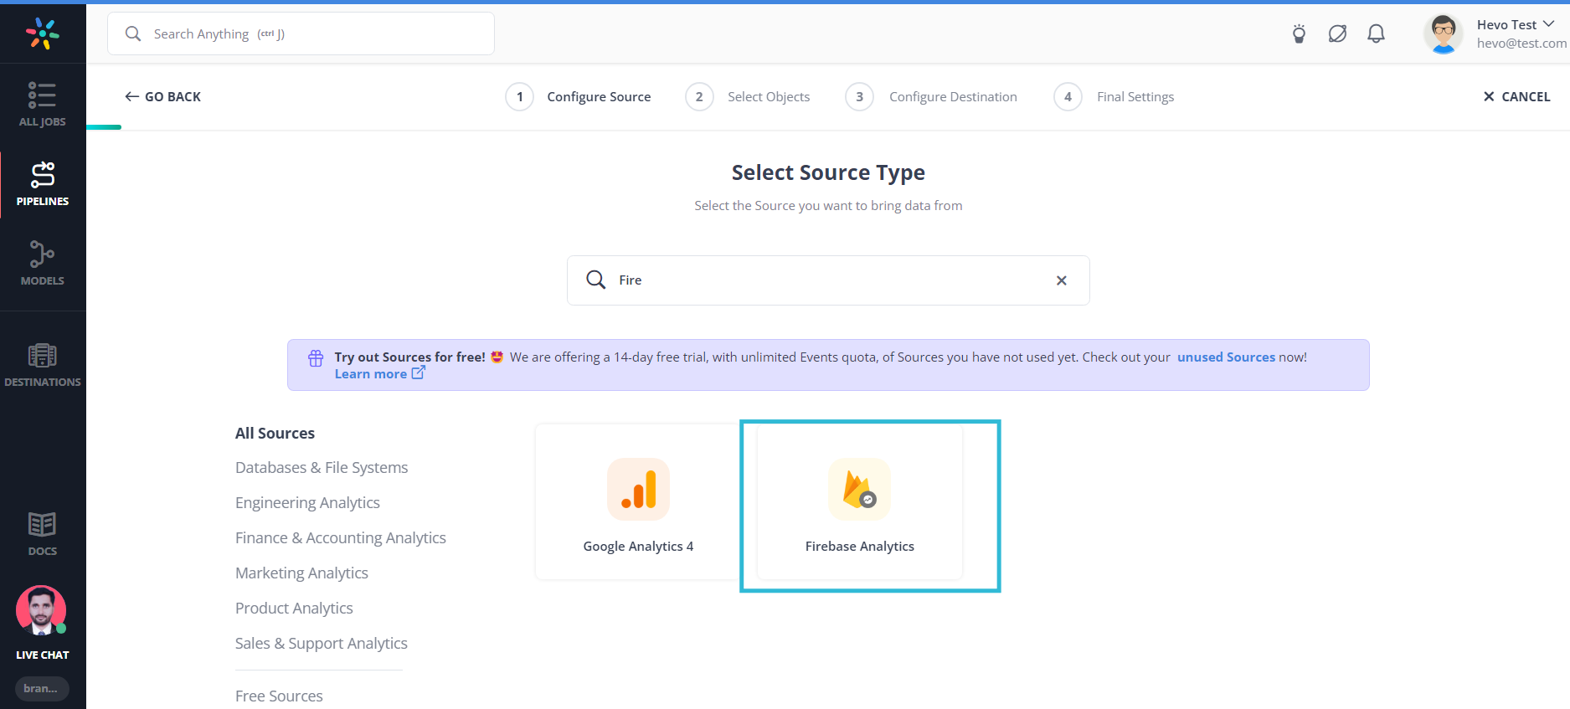The image size is (1570, 709).
Task: Cancel pipeline creation
Action: (1516, 96)
